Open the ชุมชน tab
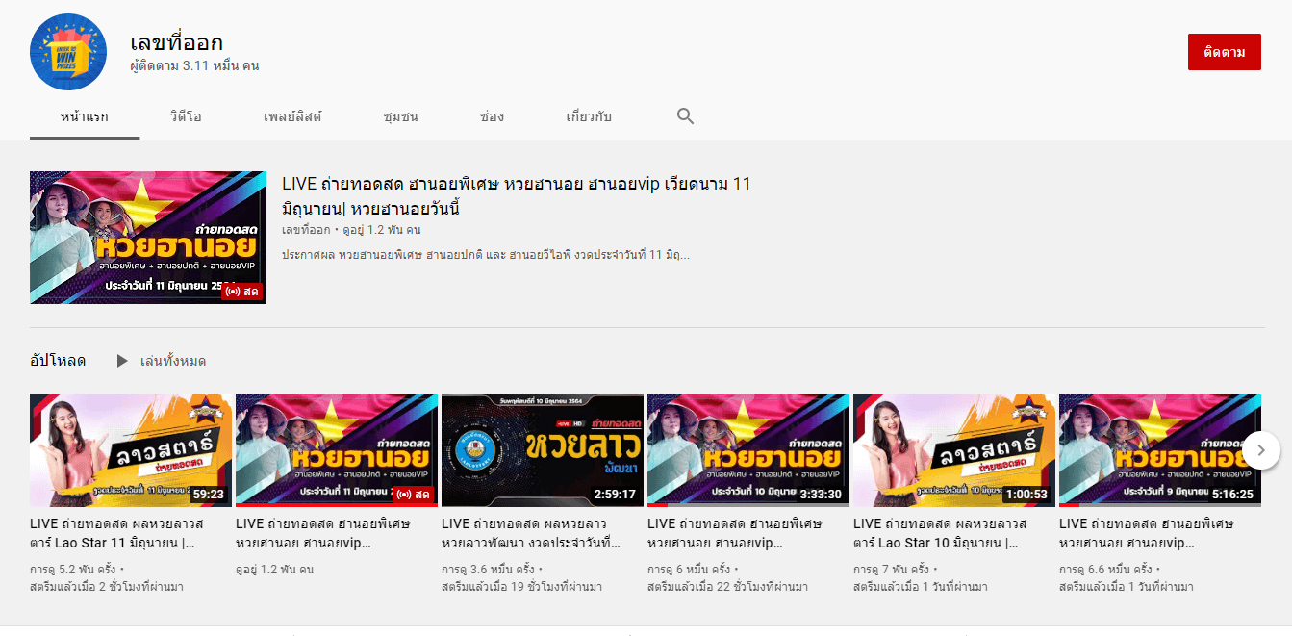 [x=400, y=116]
